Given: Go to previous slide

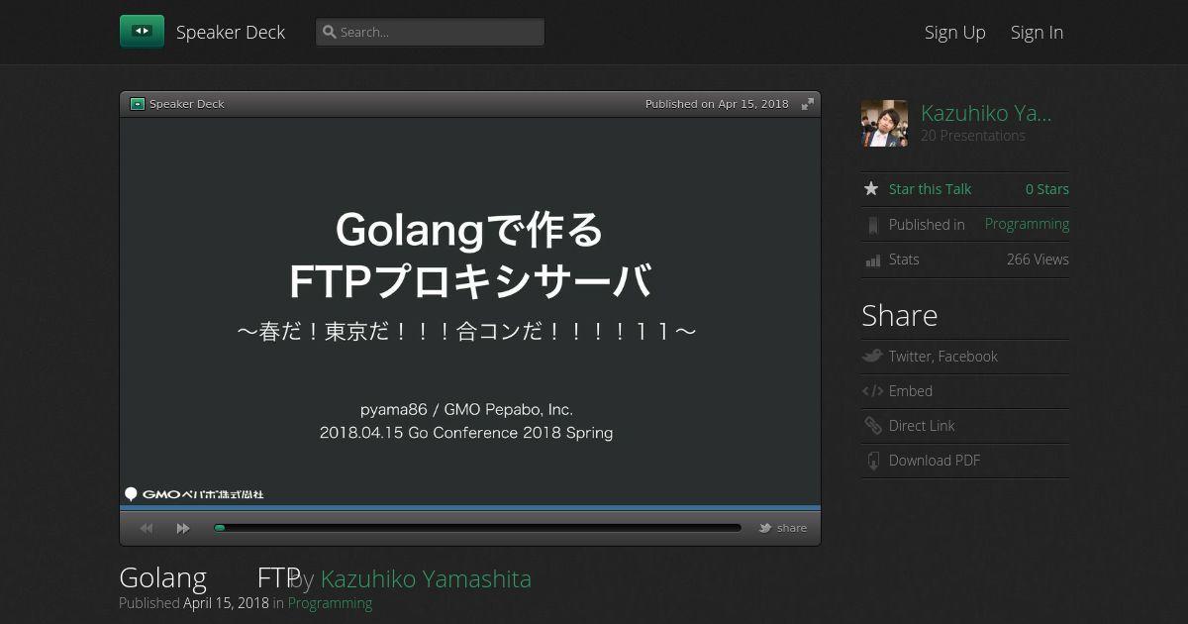Looking at the screenshot, I should pyautogui.click(x=147, y=528).
